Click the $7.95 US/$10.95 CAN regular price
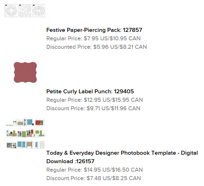The height and width of the screenshot is (186, 204). [x=112, y=38]
